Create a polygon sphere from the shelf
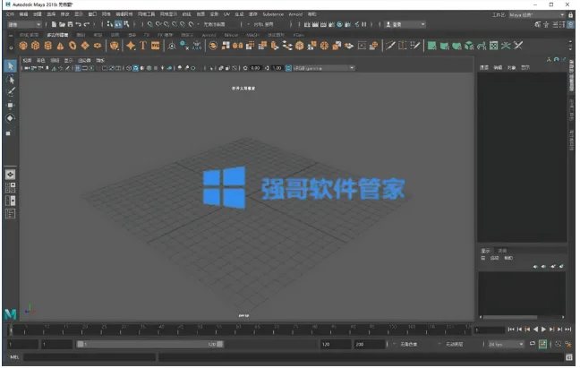580x368 pixels. 23,46
